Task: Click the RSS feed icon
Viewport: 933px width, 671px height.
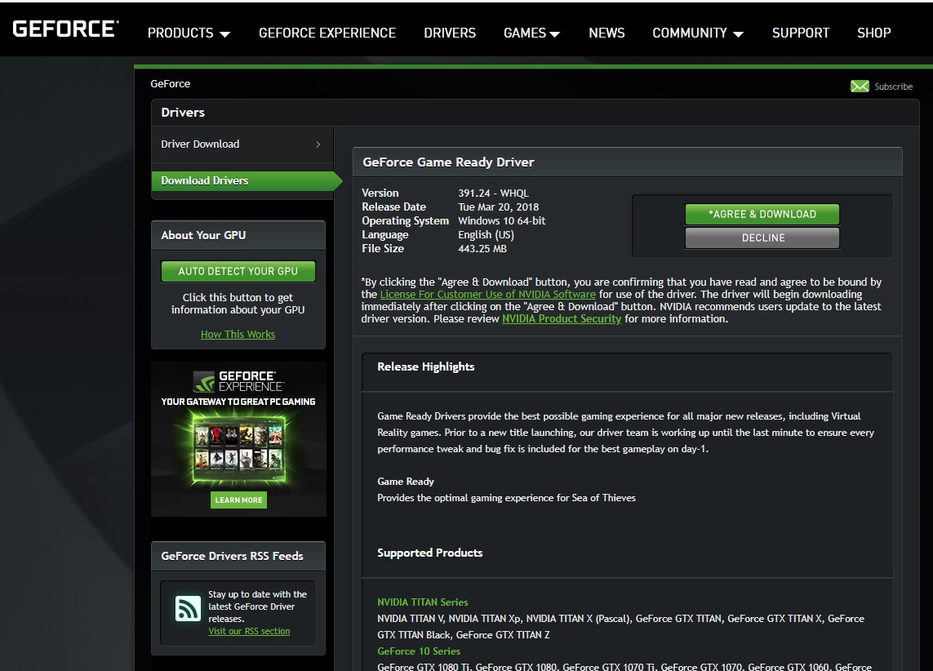Action: (x=188, y=608)
